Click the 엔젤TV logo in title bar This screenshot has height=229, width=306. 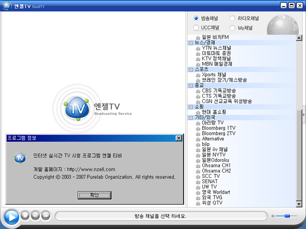pyautogui.click(x=7, y=6)
